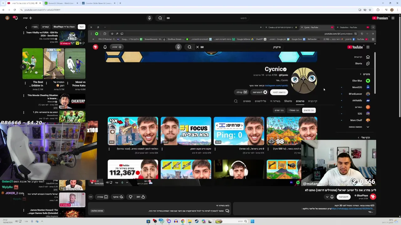Open the Chrome extensions puzzle icon

pos(378,10)
